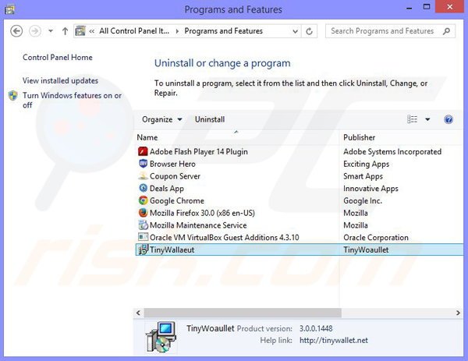Select the Google Chrome program icon

coord(143,200)
